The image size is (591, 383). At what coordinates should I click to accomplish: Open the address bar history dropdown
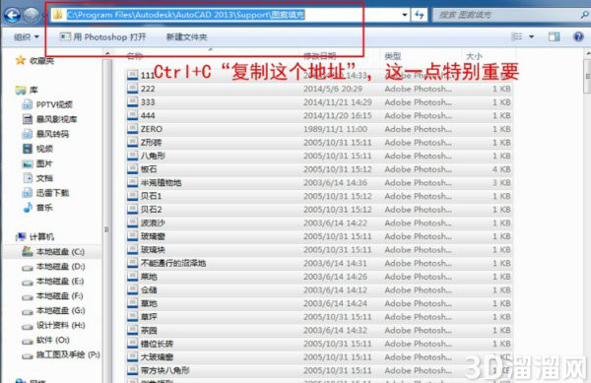405,15
